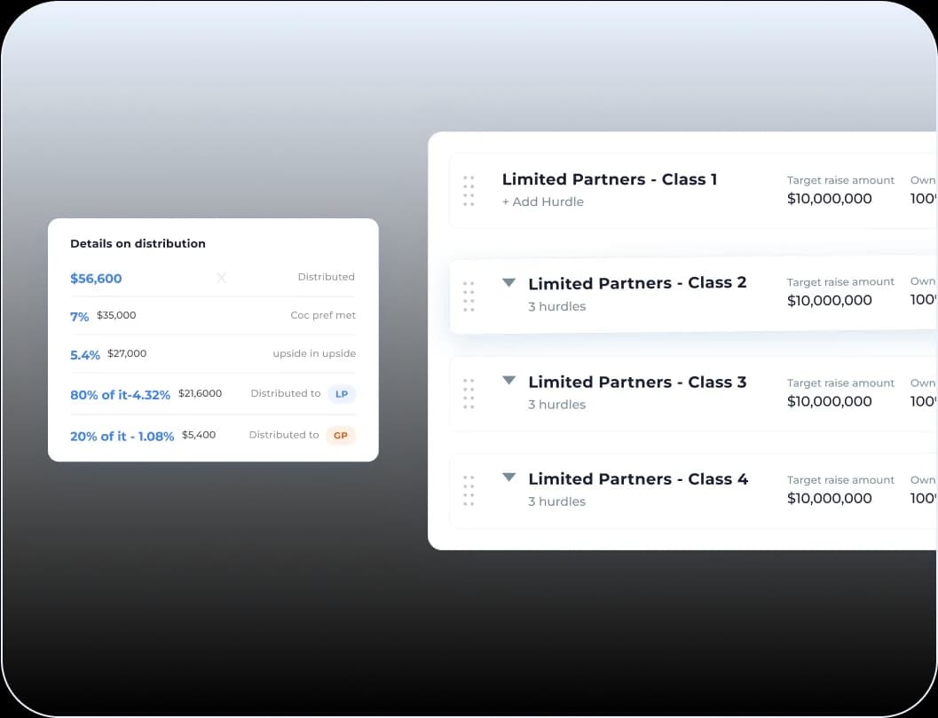Click the 20% of it - 1.08% row
The width and height of the screenshot is (938, 718).
point(122,437)
